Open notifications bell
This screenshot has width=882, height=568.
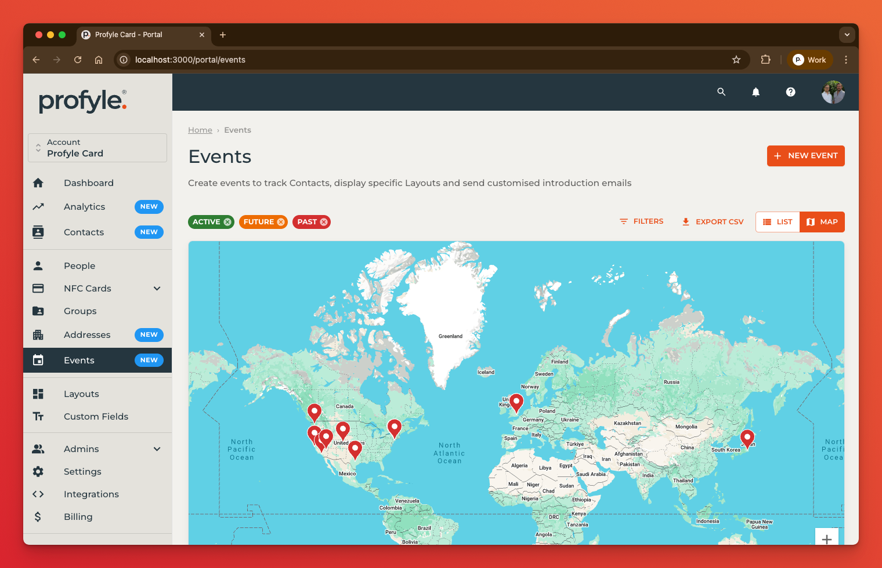(756, 92)
